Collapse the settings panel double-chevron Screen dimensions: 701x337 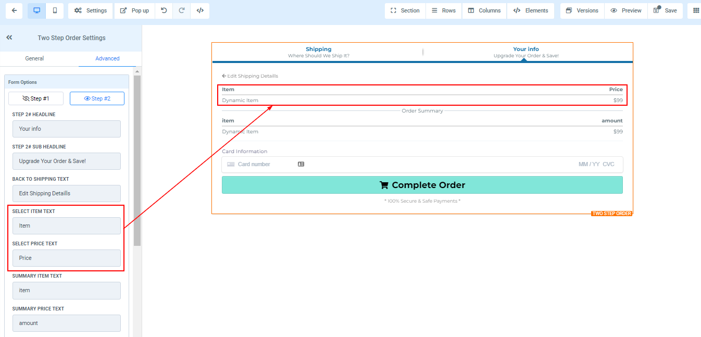pos(9,38)
